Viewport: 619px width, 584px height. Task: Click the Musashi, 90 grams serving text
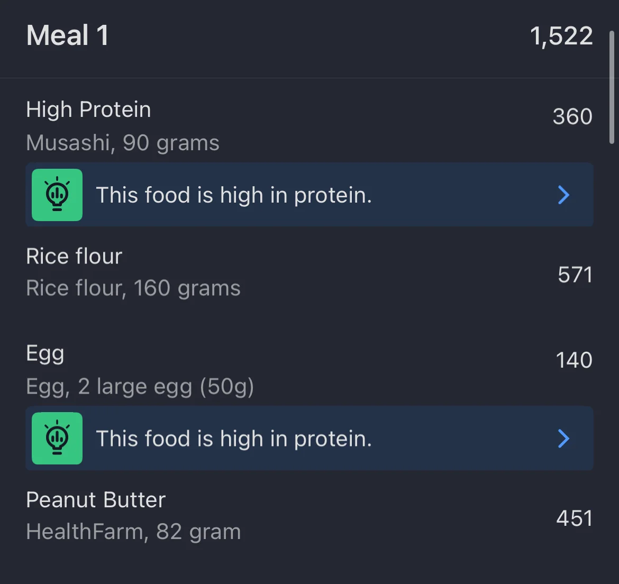pyautogui.click(x=123, y=143)
